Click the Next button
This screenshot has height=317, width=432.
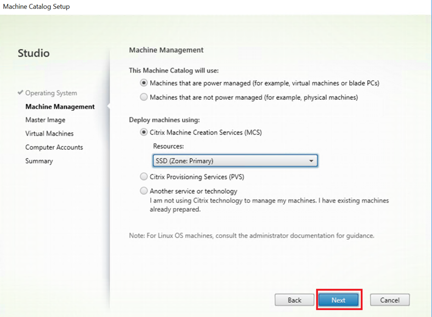338,300
